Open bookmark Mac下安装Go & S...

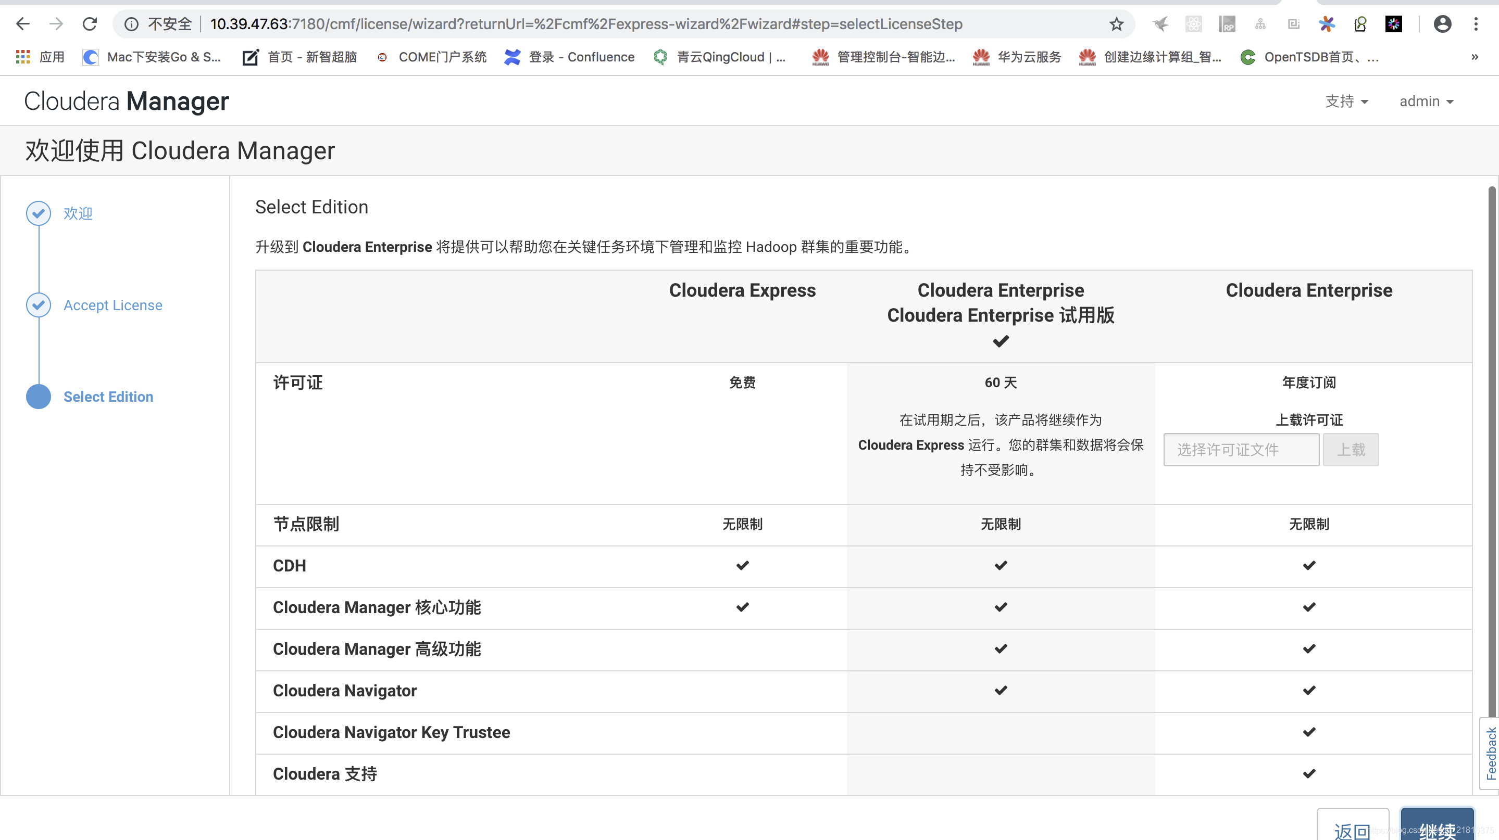(x=153, y=57)
